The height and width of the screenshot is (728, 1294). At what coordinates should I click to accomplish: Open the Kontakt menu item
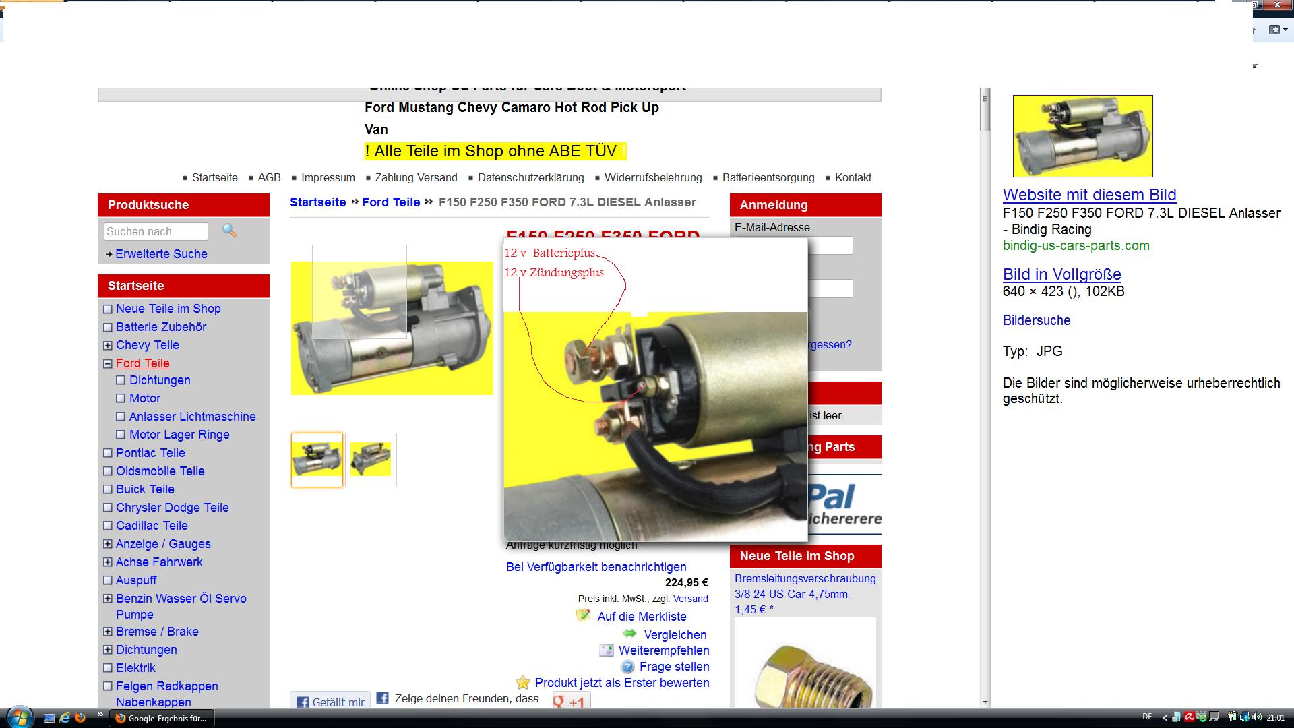coord(853,178)
